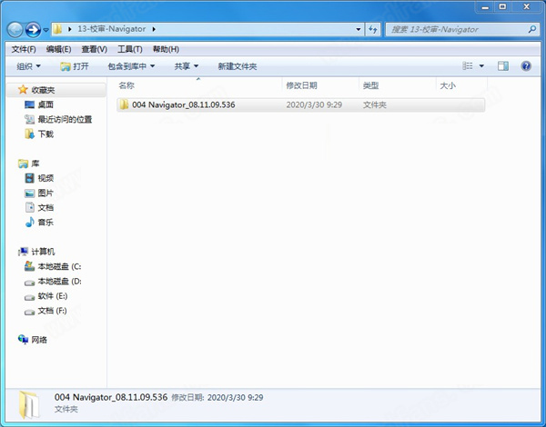This screenshot has width=546, height=427.
Task: Open the 文档 (F:) drive
Action: [52, 311]
